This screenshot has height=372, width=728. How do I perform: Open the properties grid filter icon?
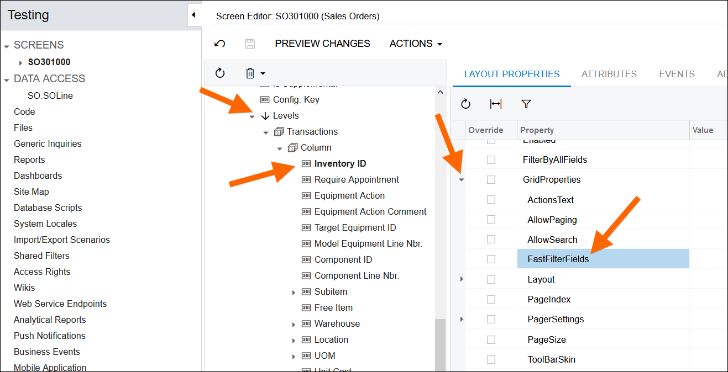pos(526,104)
